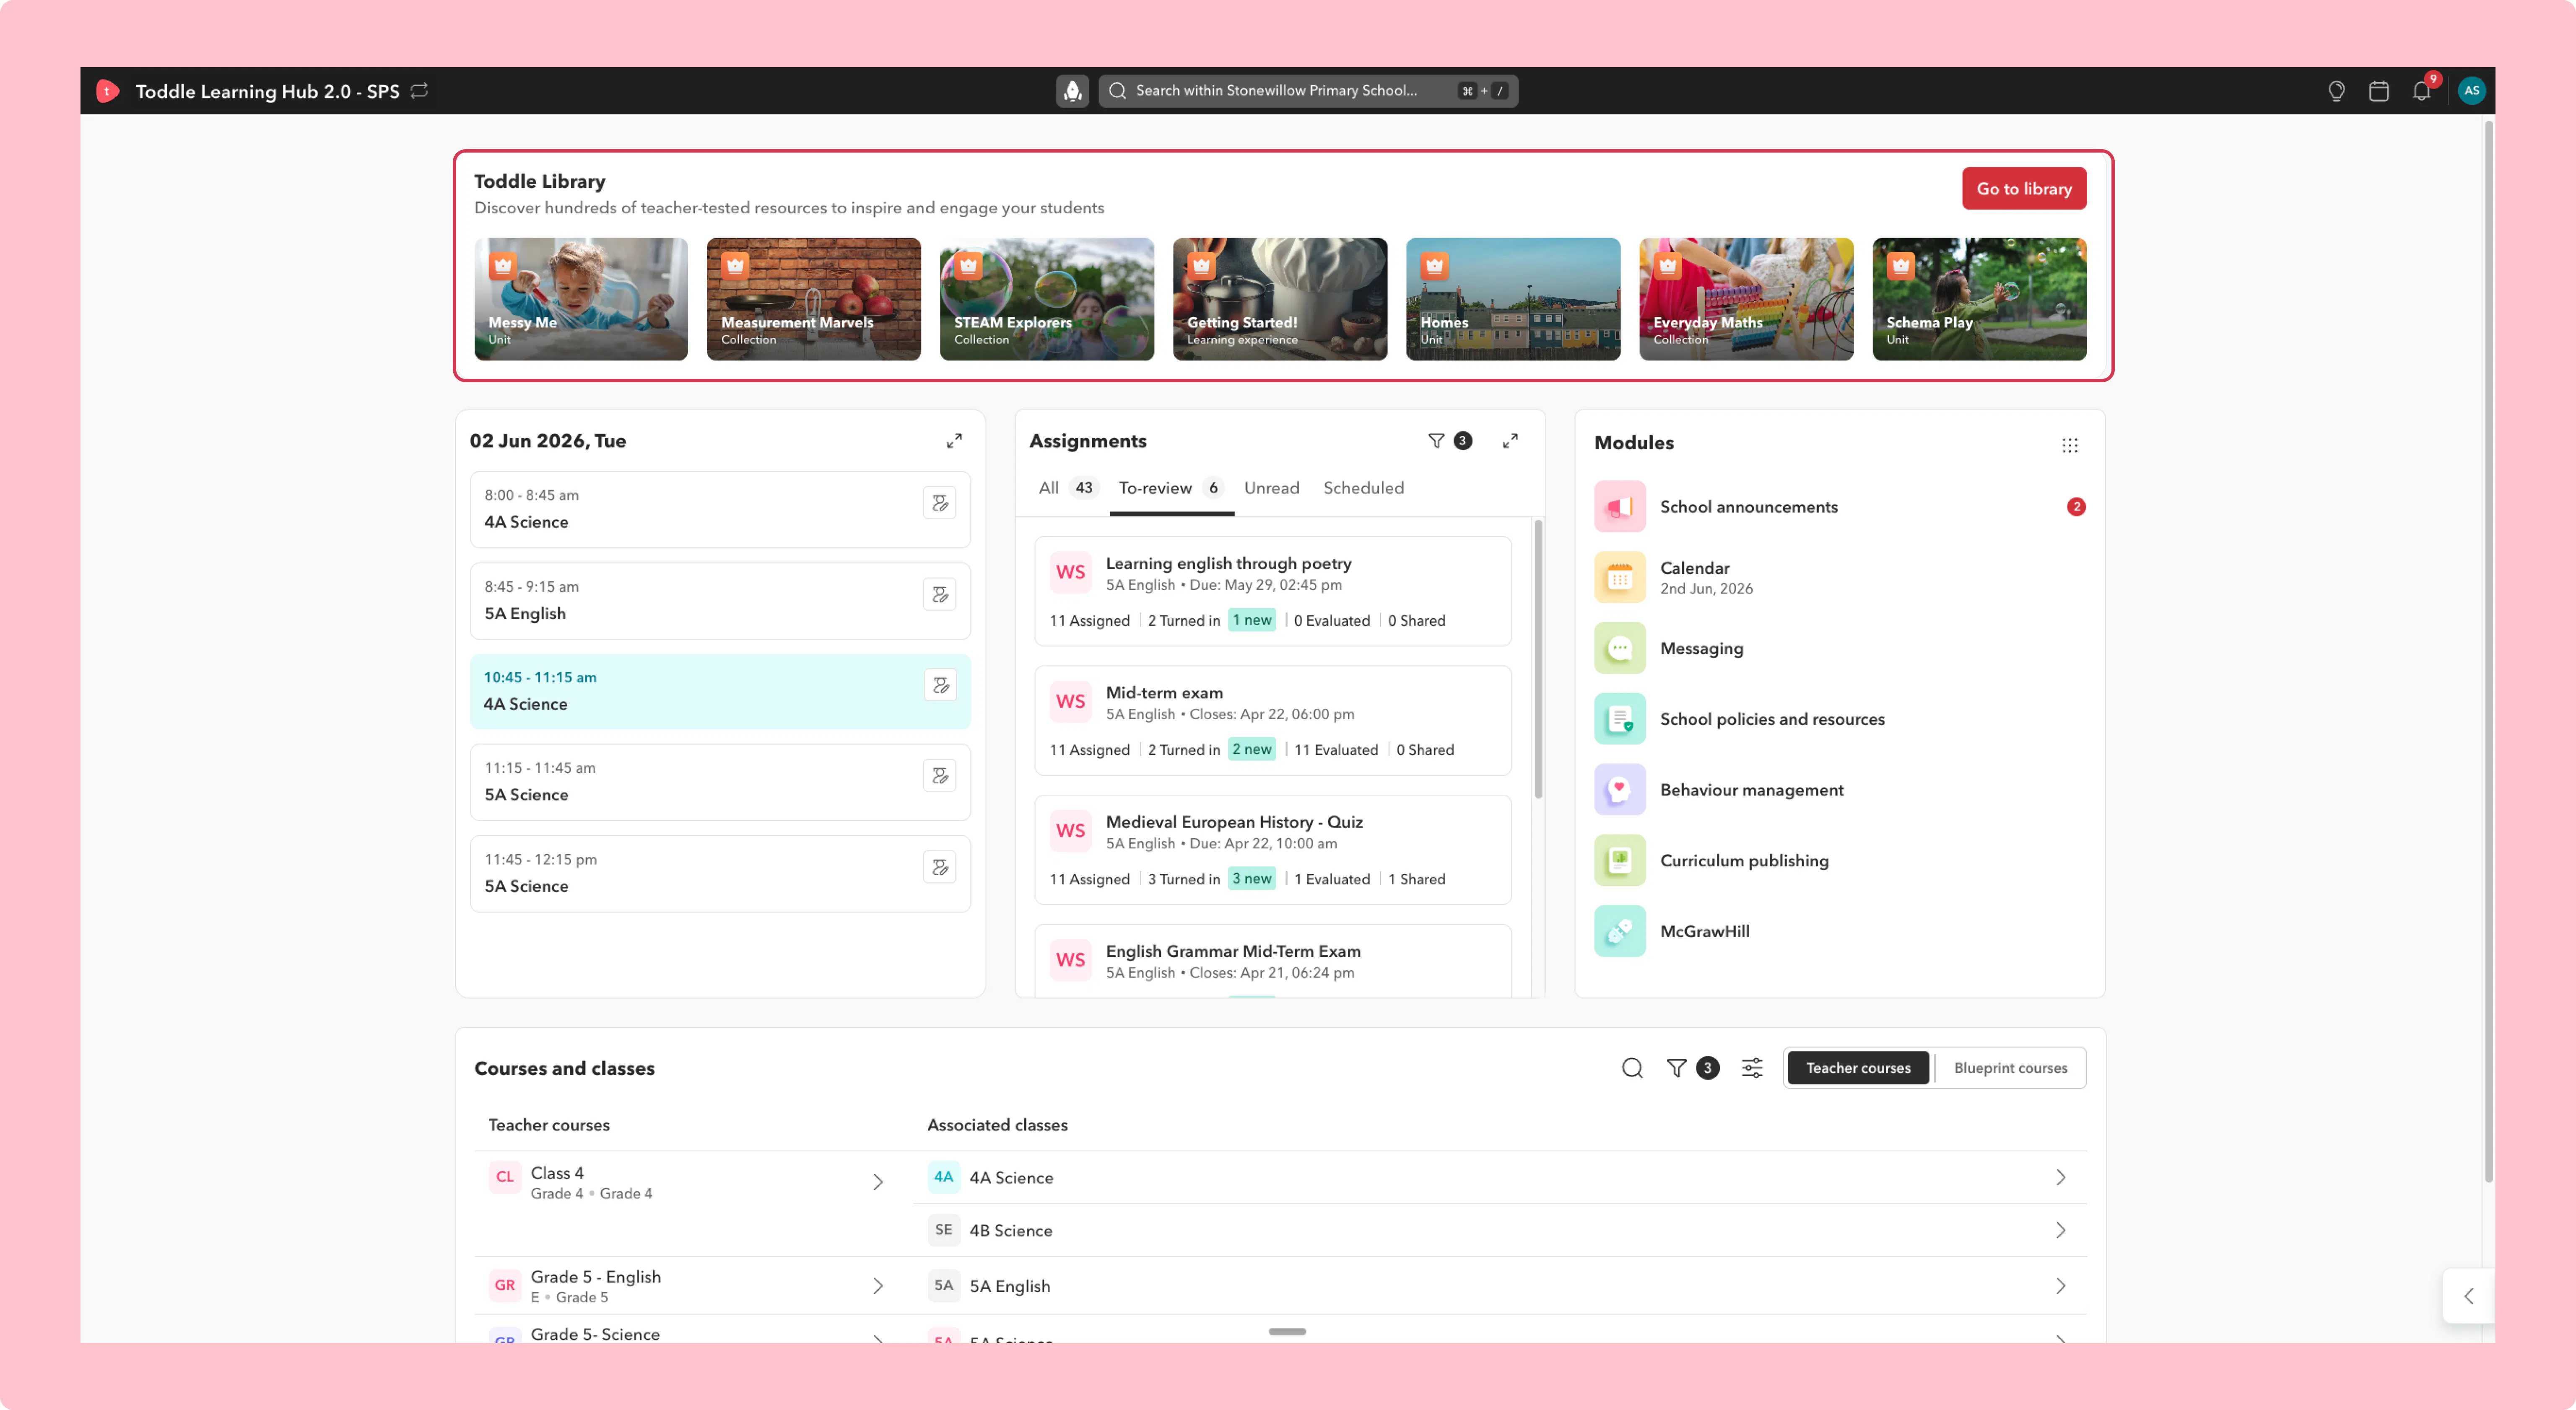Open Learning english through poetry assignment
2576x1410 pixels.
[x=1272, y=591]
